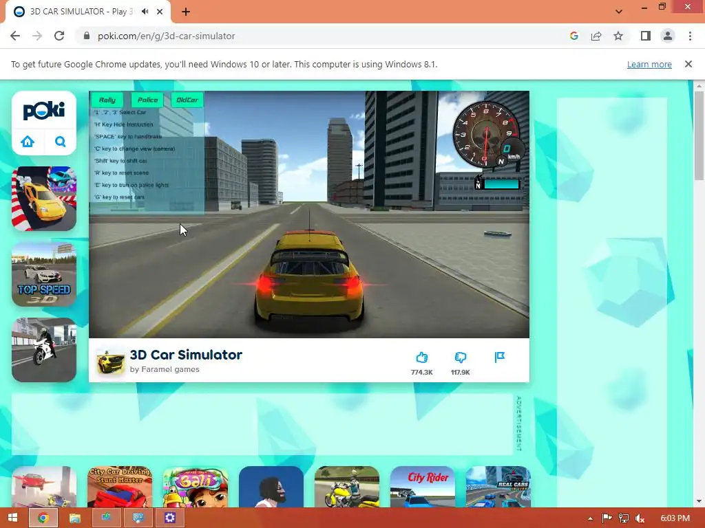The height and width of the screenshot is (528, 705).
Task: Open the yellow car racing game thumbnail
Action: (44, 199)
